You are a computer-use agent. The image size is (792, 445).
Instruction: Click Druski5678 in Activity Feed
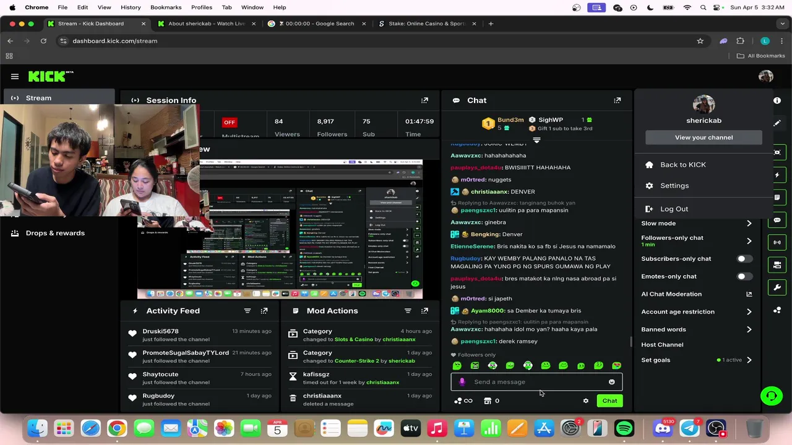(x=160, y=331)
